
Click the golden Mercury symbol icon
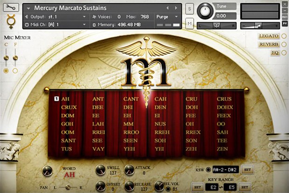pyautogui.click(x=11, y=21)
